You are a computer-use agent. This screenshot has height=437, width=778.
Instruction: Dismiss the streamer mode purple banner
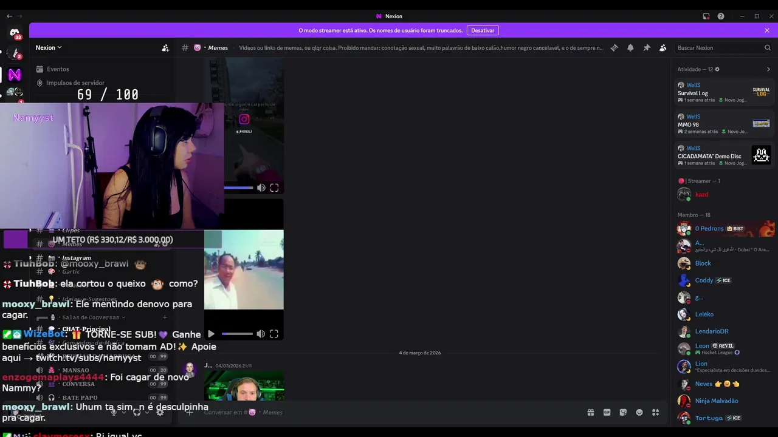[x=767, y=30]
